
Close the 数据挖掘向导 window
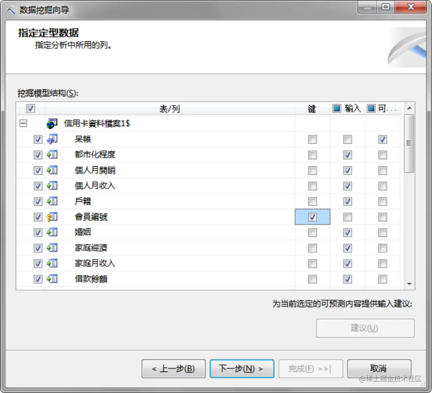[411, 7]
